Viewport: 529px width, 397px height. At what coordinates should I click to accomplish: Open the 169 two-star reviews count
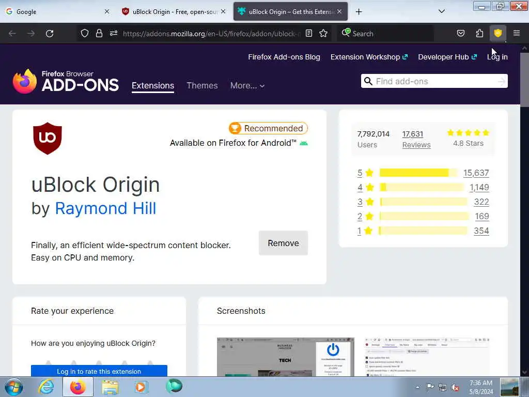tap(482, 217)
